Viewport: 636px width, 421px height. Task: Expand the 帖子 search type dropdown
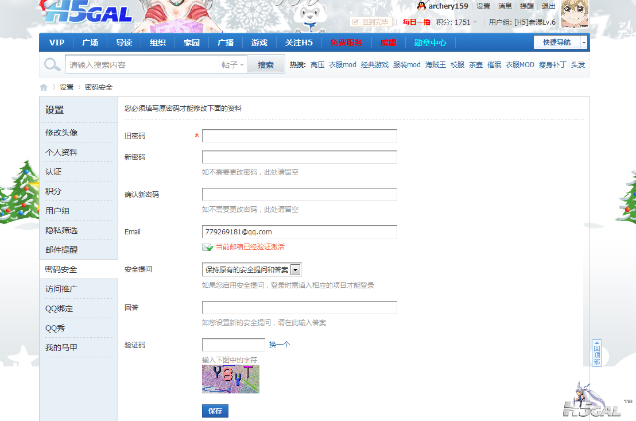point(233,65)
